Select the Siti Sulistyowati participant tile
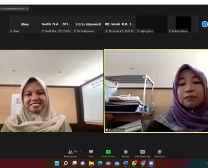Viewport: 208px width, 168px height. (88, 24)
